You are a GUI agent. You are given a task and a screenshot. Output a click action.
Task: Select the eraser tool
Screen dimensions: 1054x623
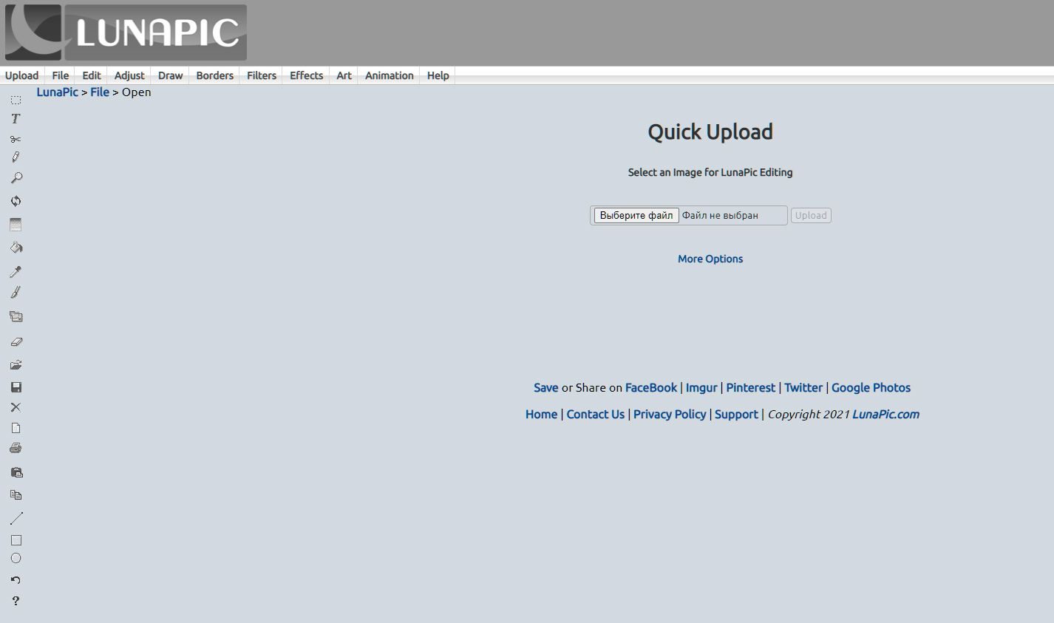tap(16, 342)
